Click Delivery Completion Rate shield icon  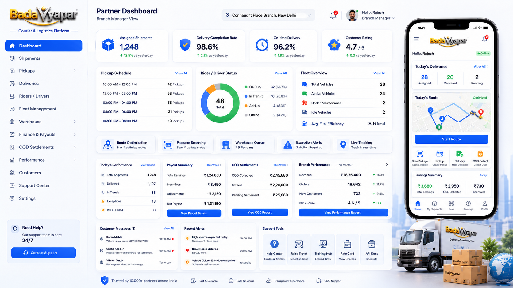[x=185, y=45]
